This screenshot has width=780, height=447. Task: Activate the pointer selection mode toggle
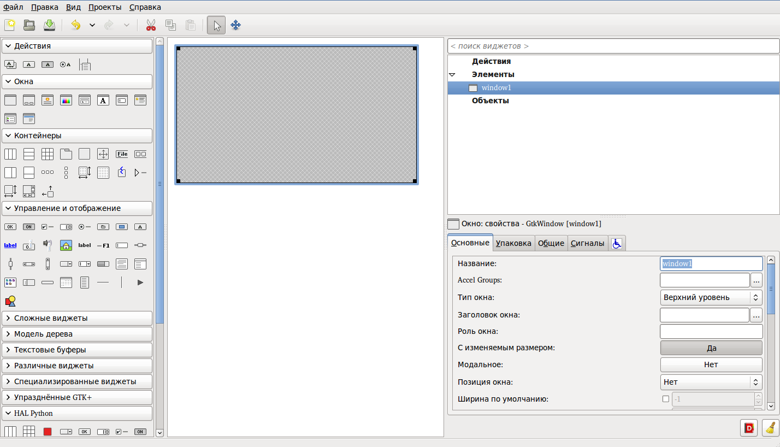click(x=216, y=25)
